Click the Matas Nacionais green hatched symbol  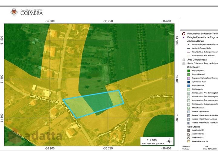[x=189, y=108]
